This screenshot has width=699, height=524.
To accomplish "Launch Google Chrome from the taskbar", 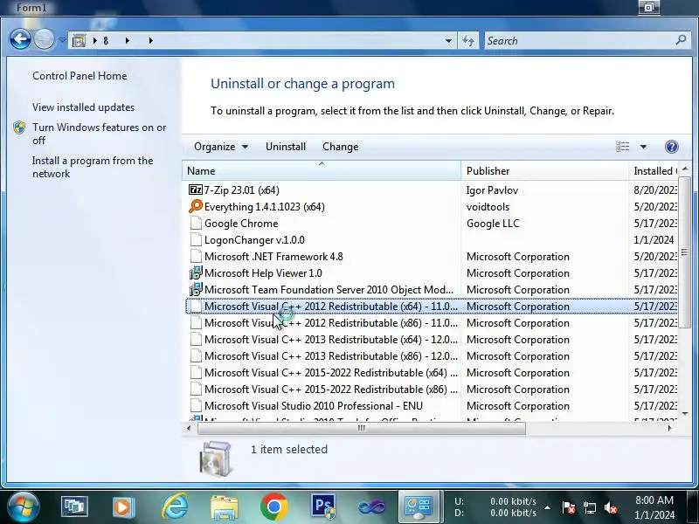I will click(273, 507).
